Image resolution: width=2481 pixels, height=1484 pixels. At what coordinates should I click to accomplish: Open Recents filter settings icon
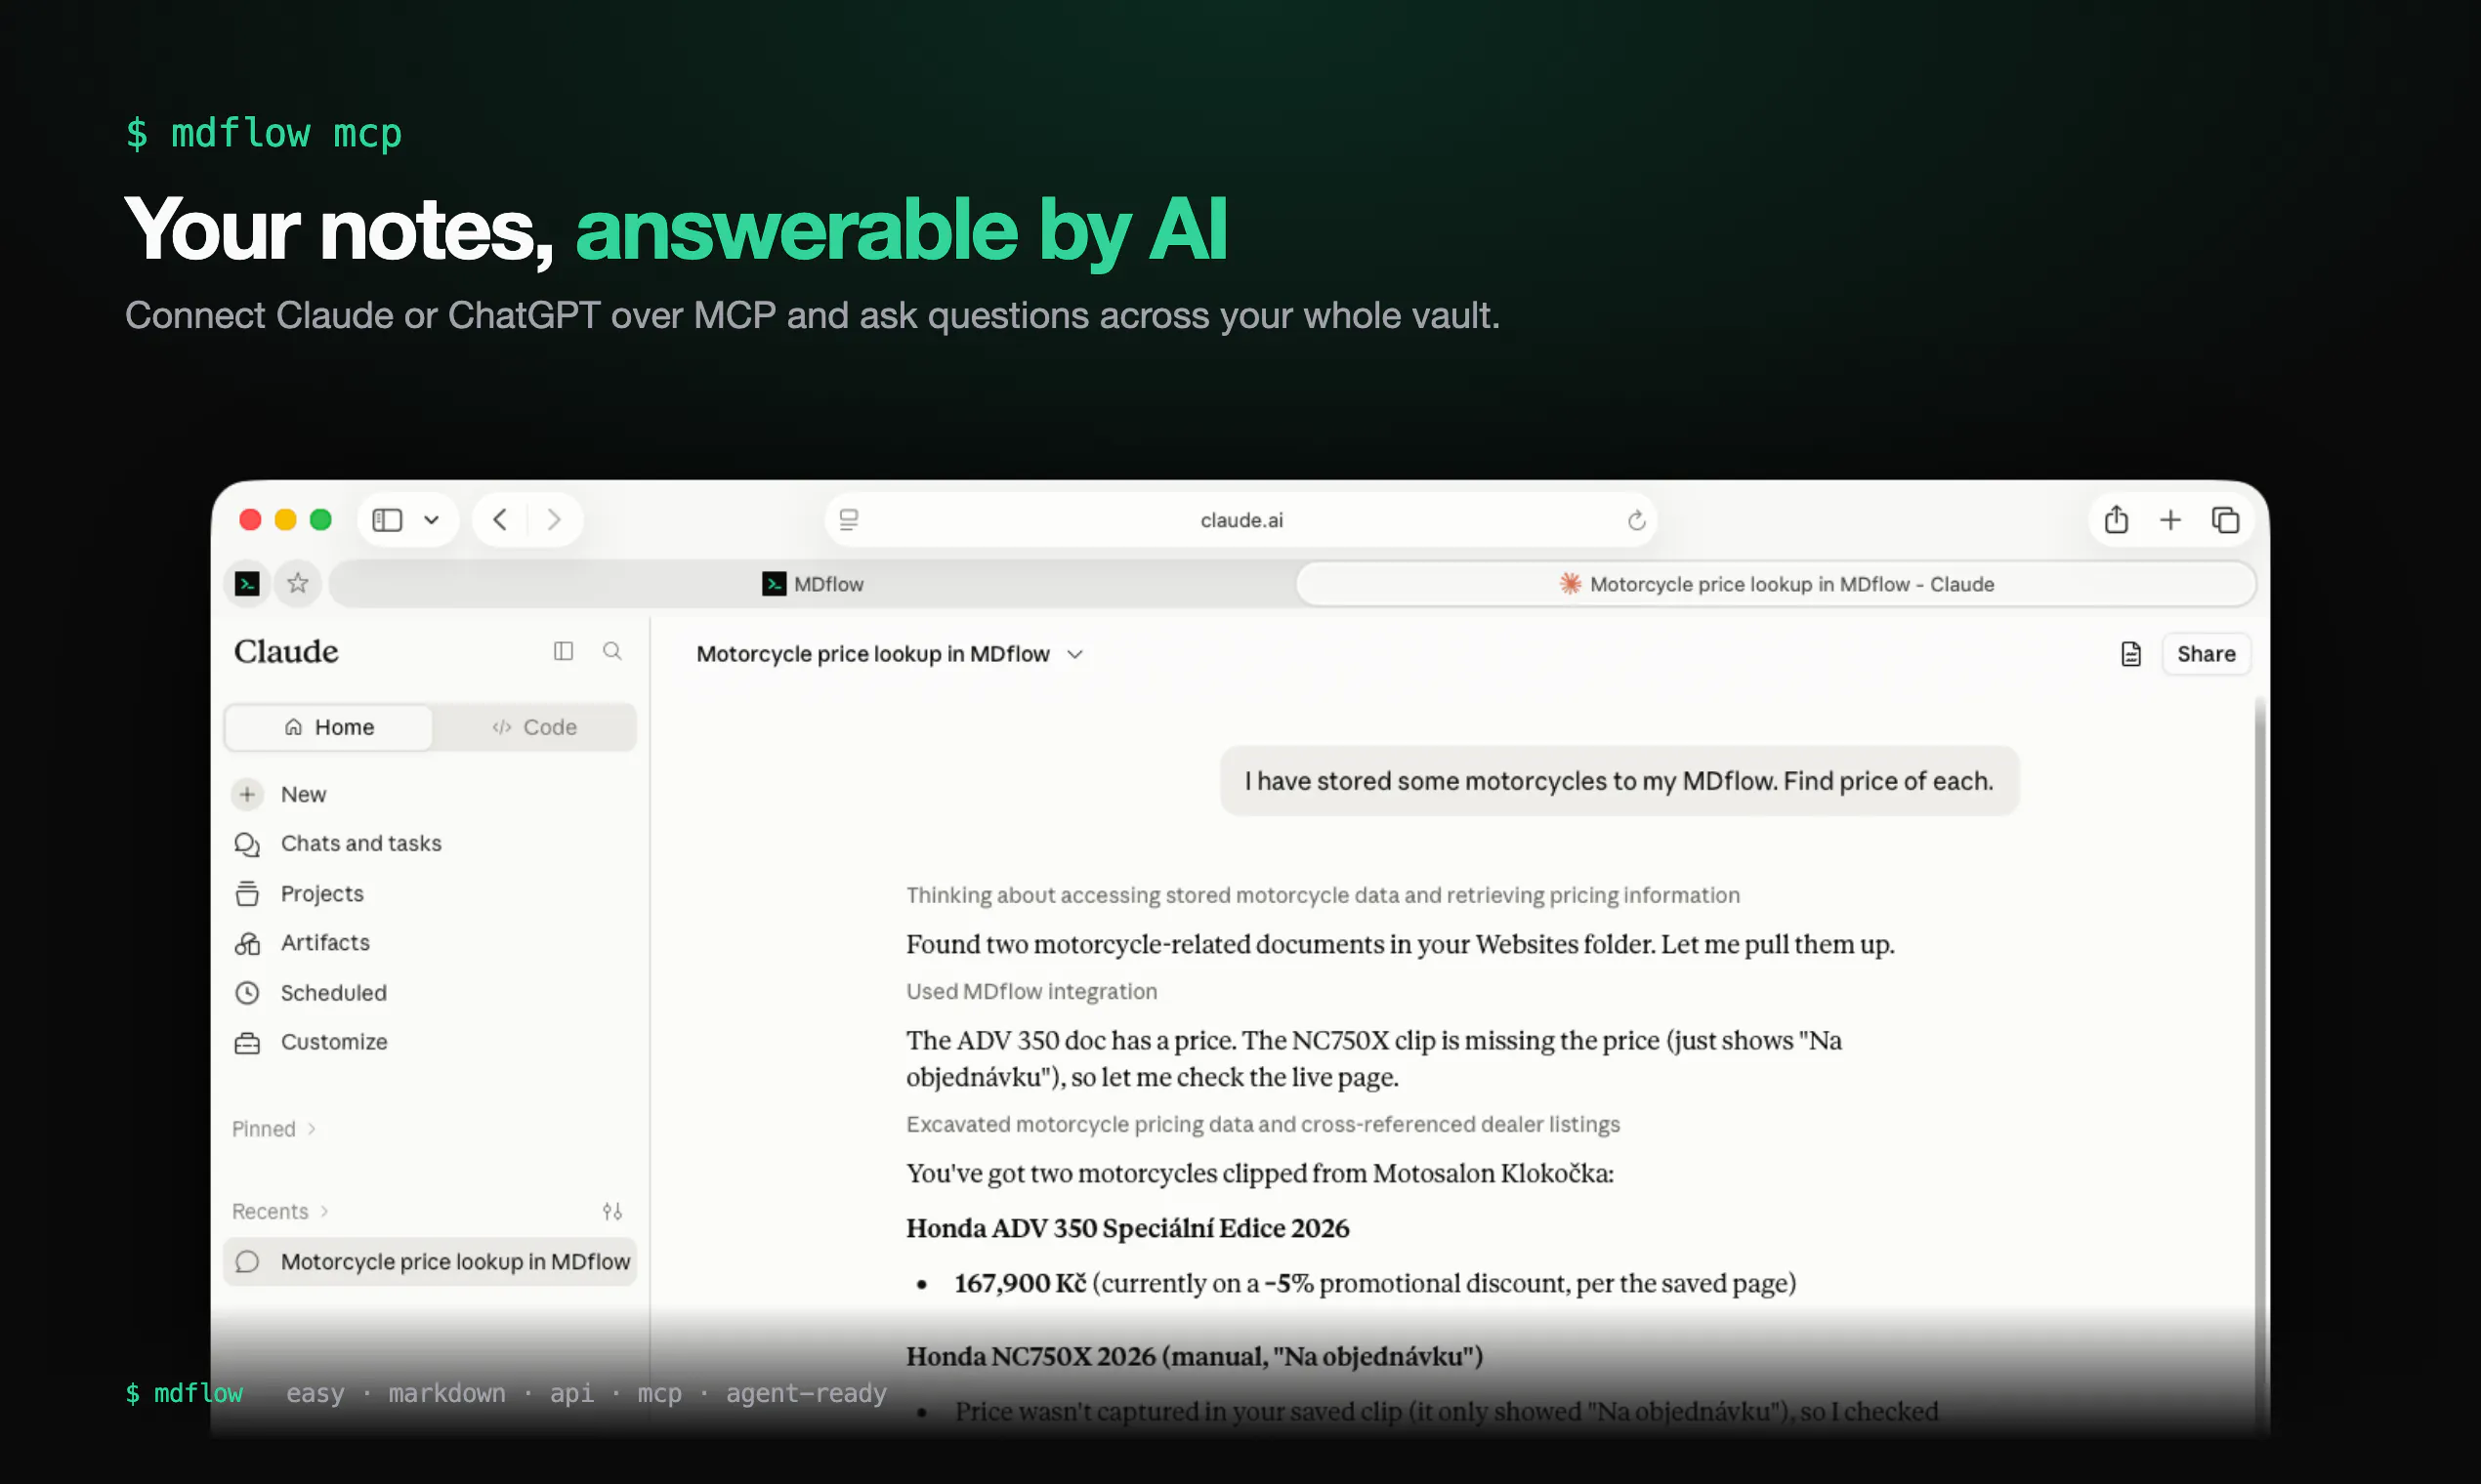point(612,1212)
